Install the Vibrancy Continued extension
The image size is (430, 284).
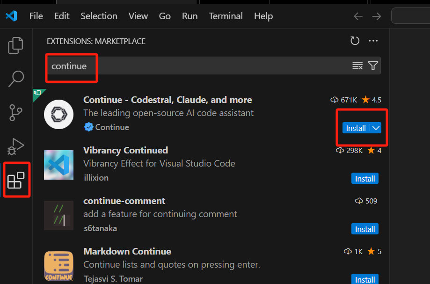[x=364, y=179]
